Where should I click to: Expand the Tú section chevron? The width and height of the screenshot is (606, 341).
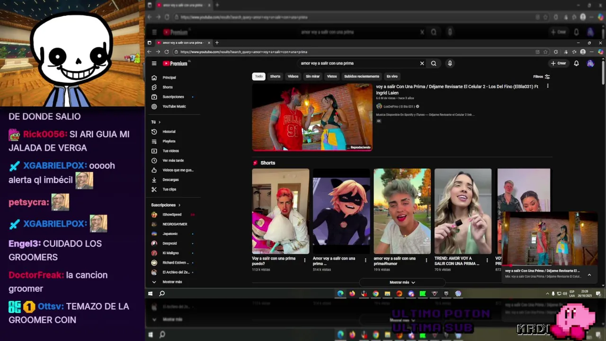pyautogui.click(x=159, y=122)
